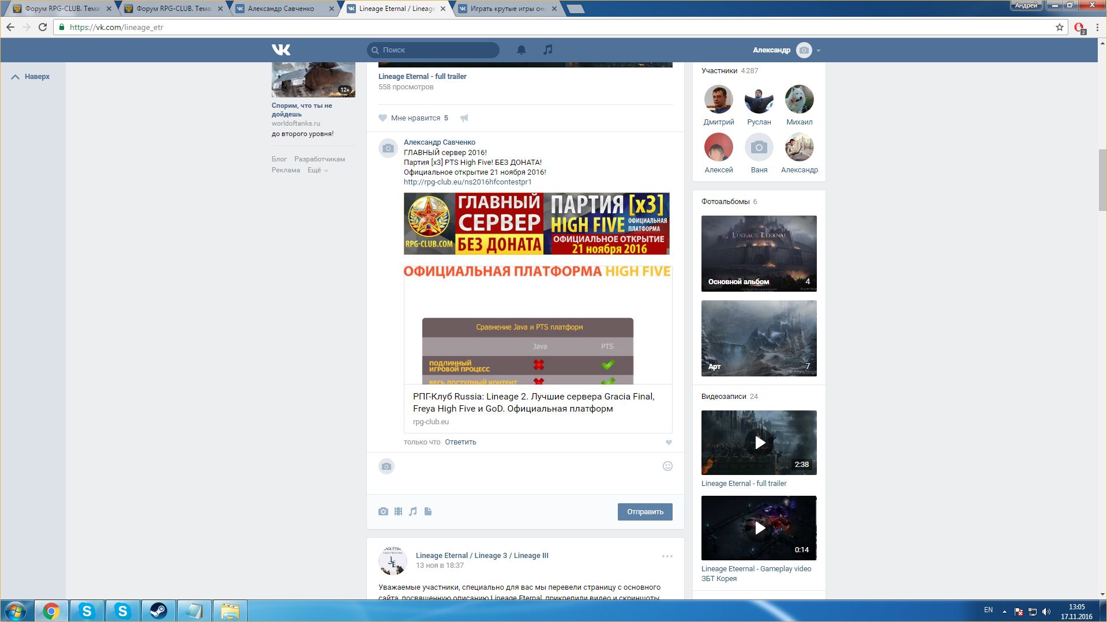The image size is (1107, 622).
Task: Open Александр profile dropdown arrow
Action: pyautogui.click(x=819, y=51)
